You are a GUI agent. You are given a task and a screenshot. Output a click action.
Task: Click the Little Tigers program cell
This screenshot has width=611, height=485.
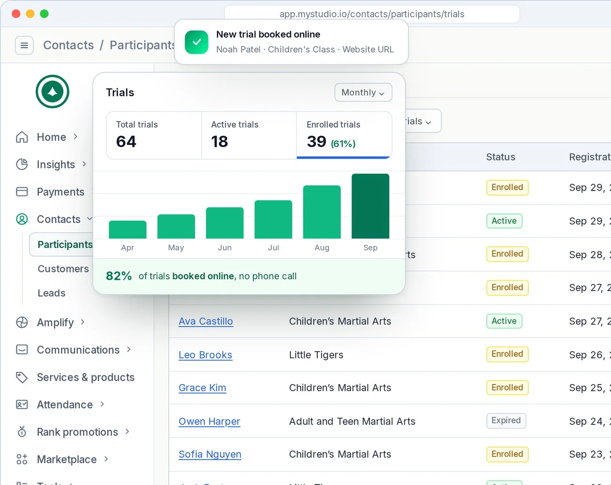click(316, 355)
